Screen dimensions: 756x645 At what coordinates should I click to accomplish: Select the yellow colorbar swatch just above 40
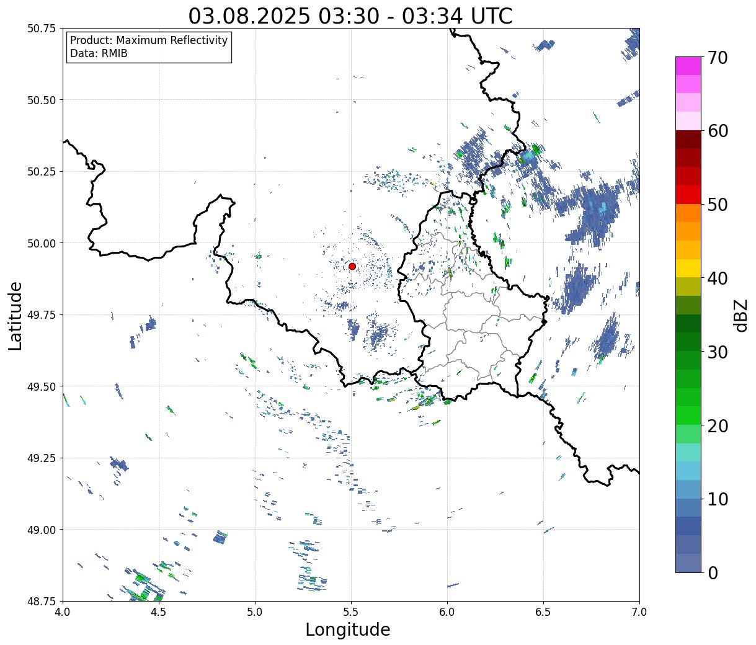point(688,268)
